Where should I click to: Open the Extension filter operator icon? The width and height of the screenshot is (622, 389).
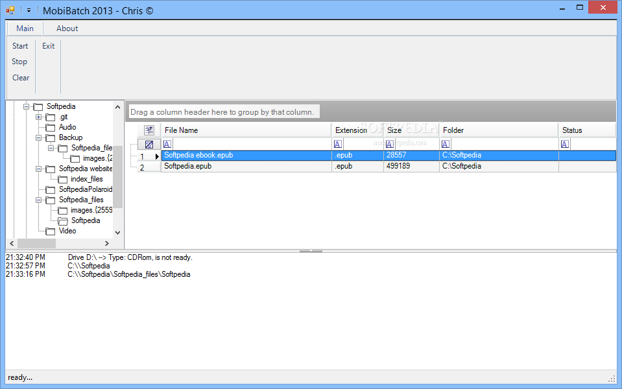pos(338,145)
